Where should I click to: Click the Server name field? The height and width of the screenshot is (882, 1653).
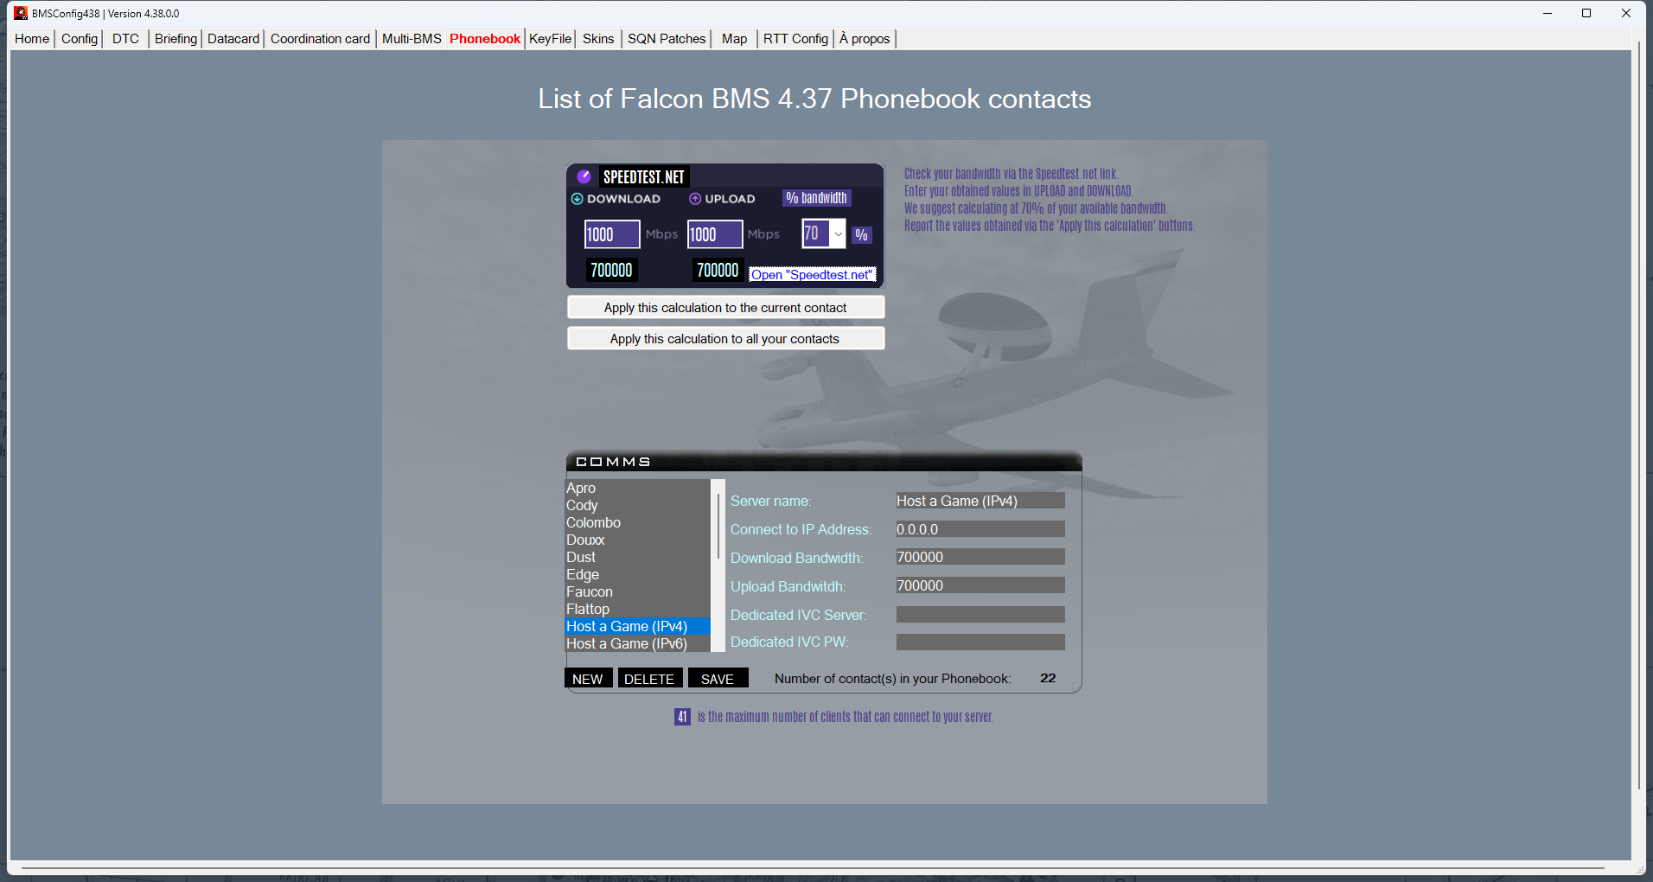coord(980,501)
